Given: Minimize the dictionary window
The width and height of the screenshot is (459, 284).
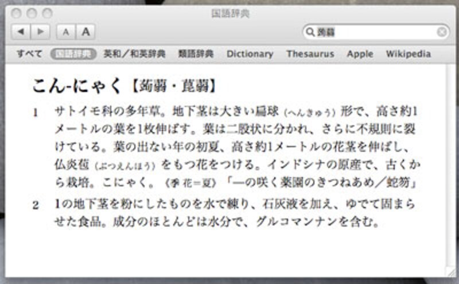Looking at the screenshot, I should [x=32, y=13].
